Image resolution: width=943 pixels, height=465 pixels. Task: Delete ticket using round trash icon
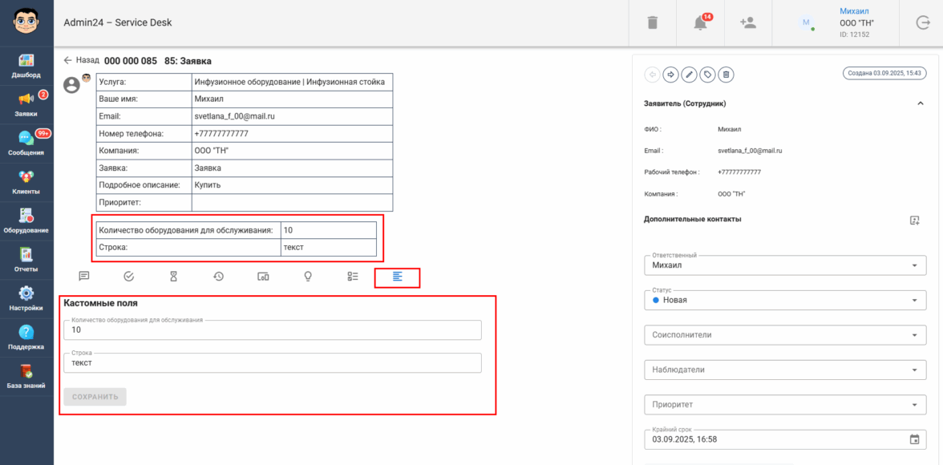tap(726, 75)
